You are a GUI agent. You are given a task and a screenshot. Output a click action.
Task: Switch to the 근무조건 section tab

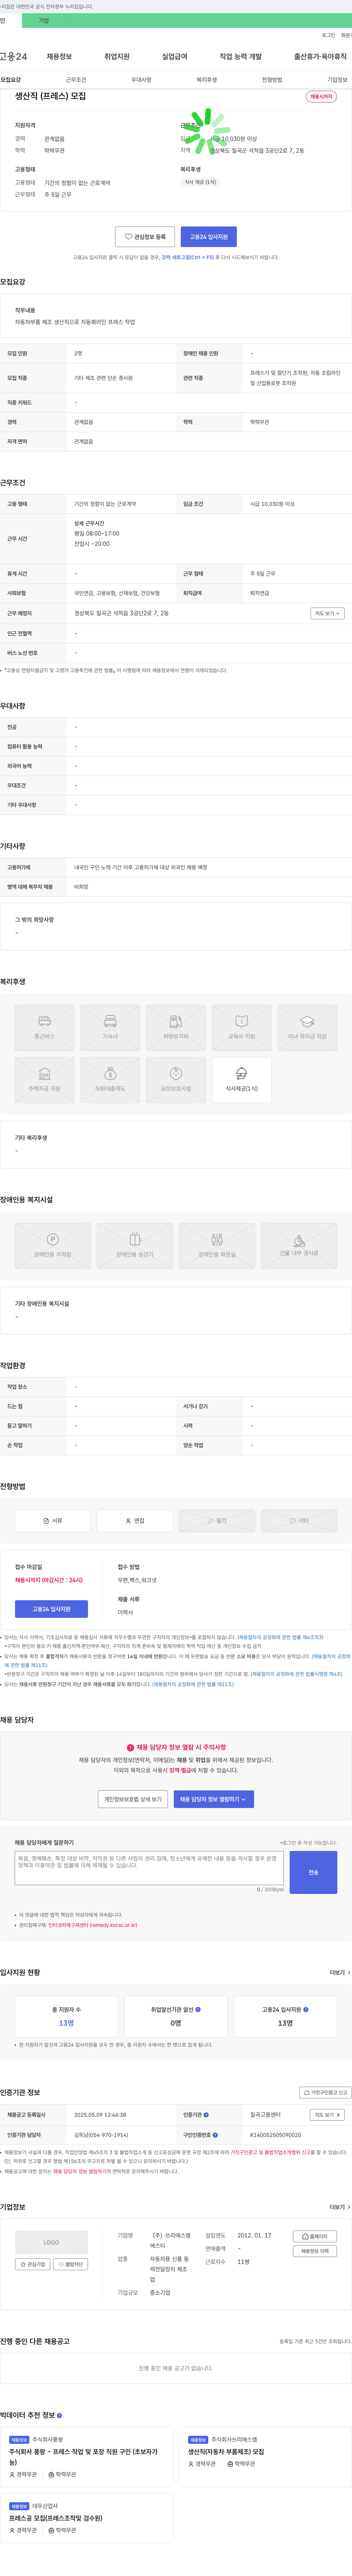tap(76, 80)
